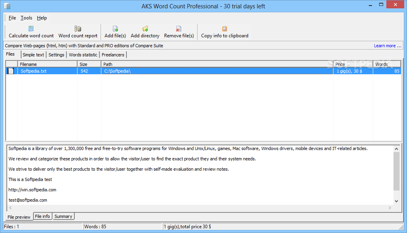Viewport: 407px width, 233px height.
Task: Click the 'This is a Softpedia test' line
Action: pyautogui.click(x=30, y=179)
